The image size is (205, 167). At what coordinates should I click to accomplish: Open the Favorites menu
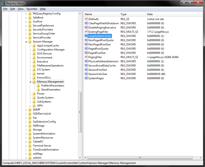(32, 9)
